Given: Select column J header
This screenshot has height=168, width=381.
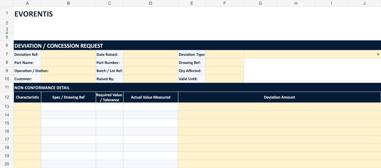Looking at the screenshot, I should click(x=364, y=3).
